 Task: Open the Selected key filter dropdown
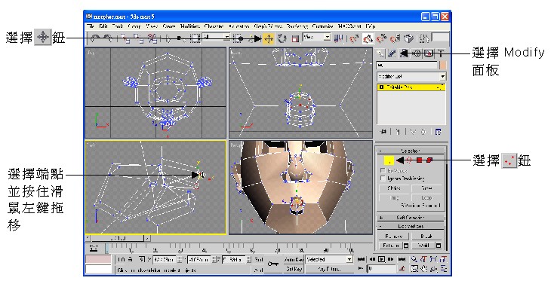329,260
